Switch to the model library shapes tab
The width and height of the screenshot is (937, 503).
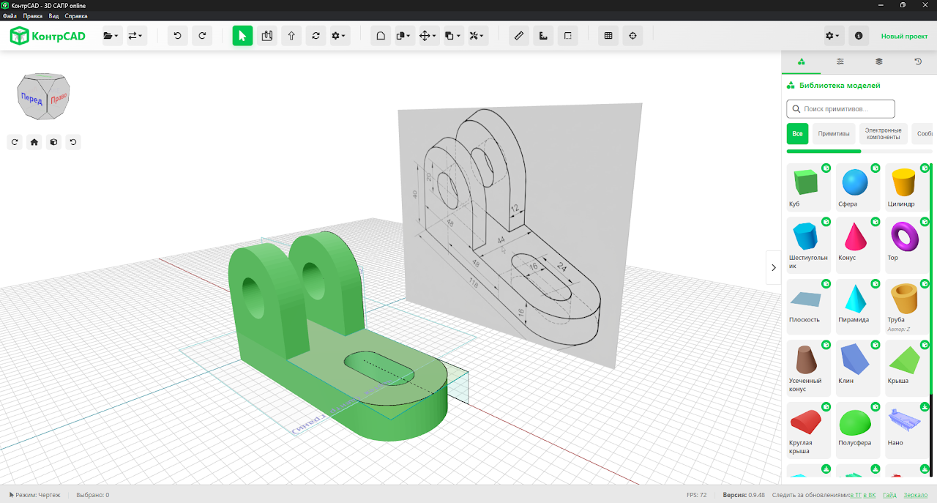(802, 62)
